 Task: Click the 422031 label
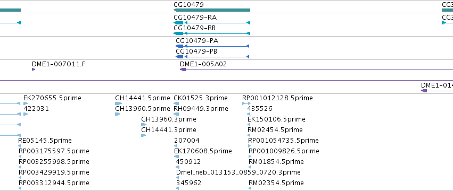point(36,109)
